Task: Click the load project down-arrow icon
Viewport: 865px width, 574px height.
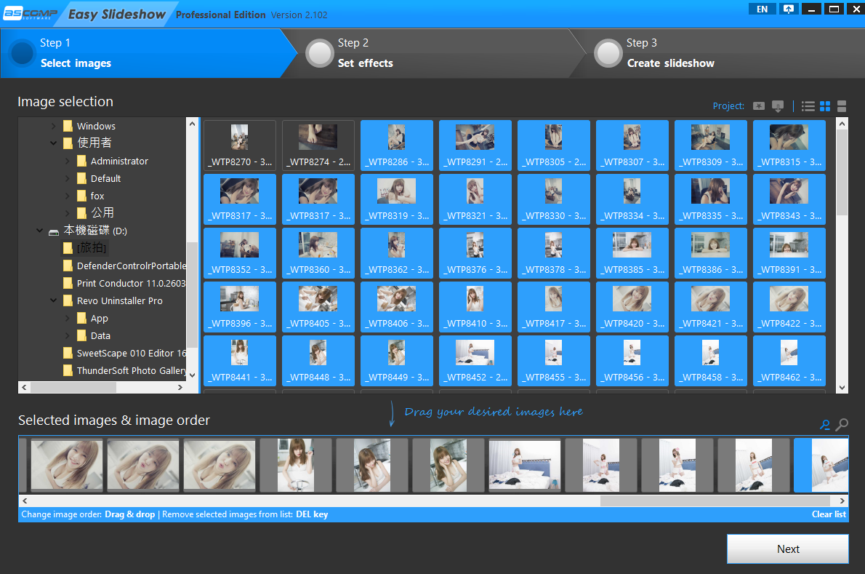Action: pos(778,106)
